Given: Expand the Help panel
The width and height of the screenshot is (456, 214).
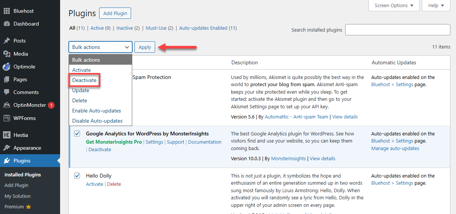Looking at the screenshot, I should [436, 5].
